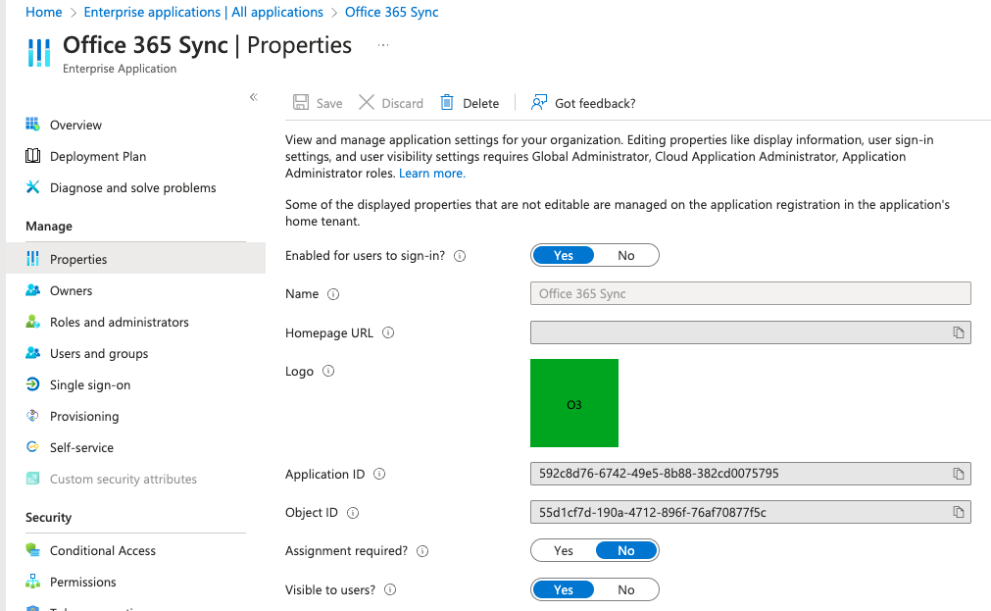
Task: Click the Discard X icon
Action: [x=367, y=102]
